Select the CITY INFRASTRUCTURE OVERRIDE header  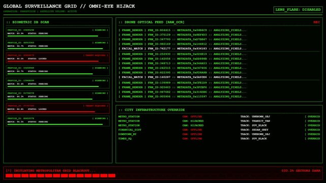(152, 110)
